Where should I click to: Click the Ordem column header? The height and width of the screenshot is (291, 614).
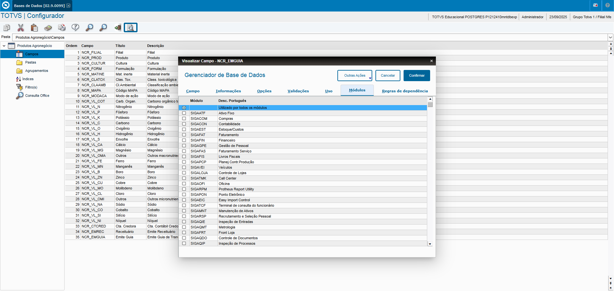(72, 46)
